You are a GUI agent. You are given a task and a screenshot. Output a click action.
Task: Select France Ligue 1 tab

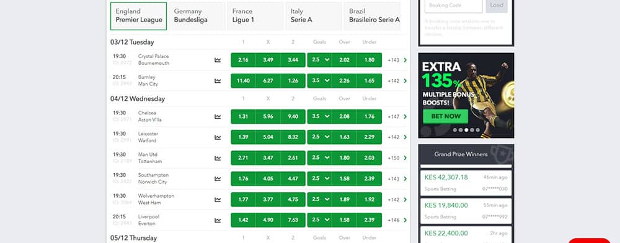[255, 16]
